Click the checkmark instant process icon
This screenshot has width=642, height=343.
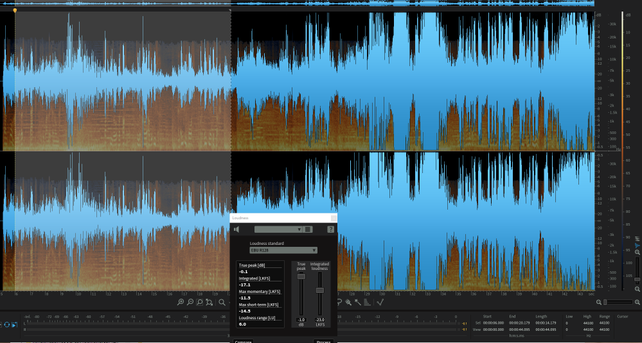click(380, 302)
